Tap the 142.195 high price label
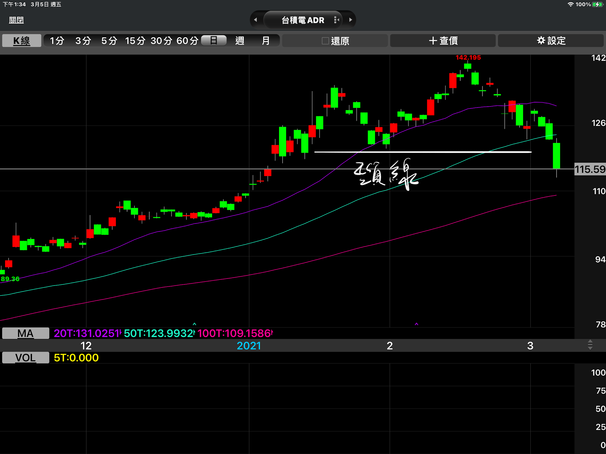 468,58
